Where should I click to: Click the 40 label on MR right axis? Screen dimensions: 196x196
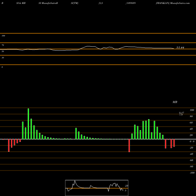(x=191, y=129)
